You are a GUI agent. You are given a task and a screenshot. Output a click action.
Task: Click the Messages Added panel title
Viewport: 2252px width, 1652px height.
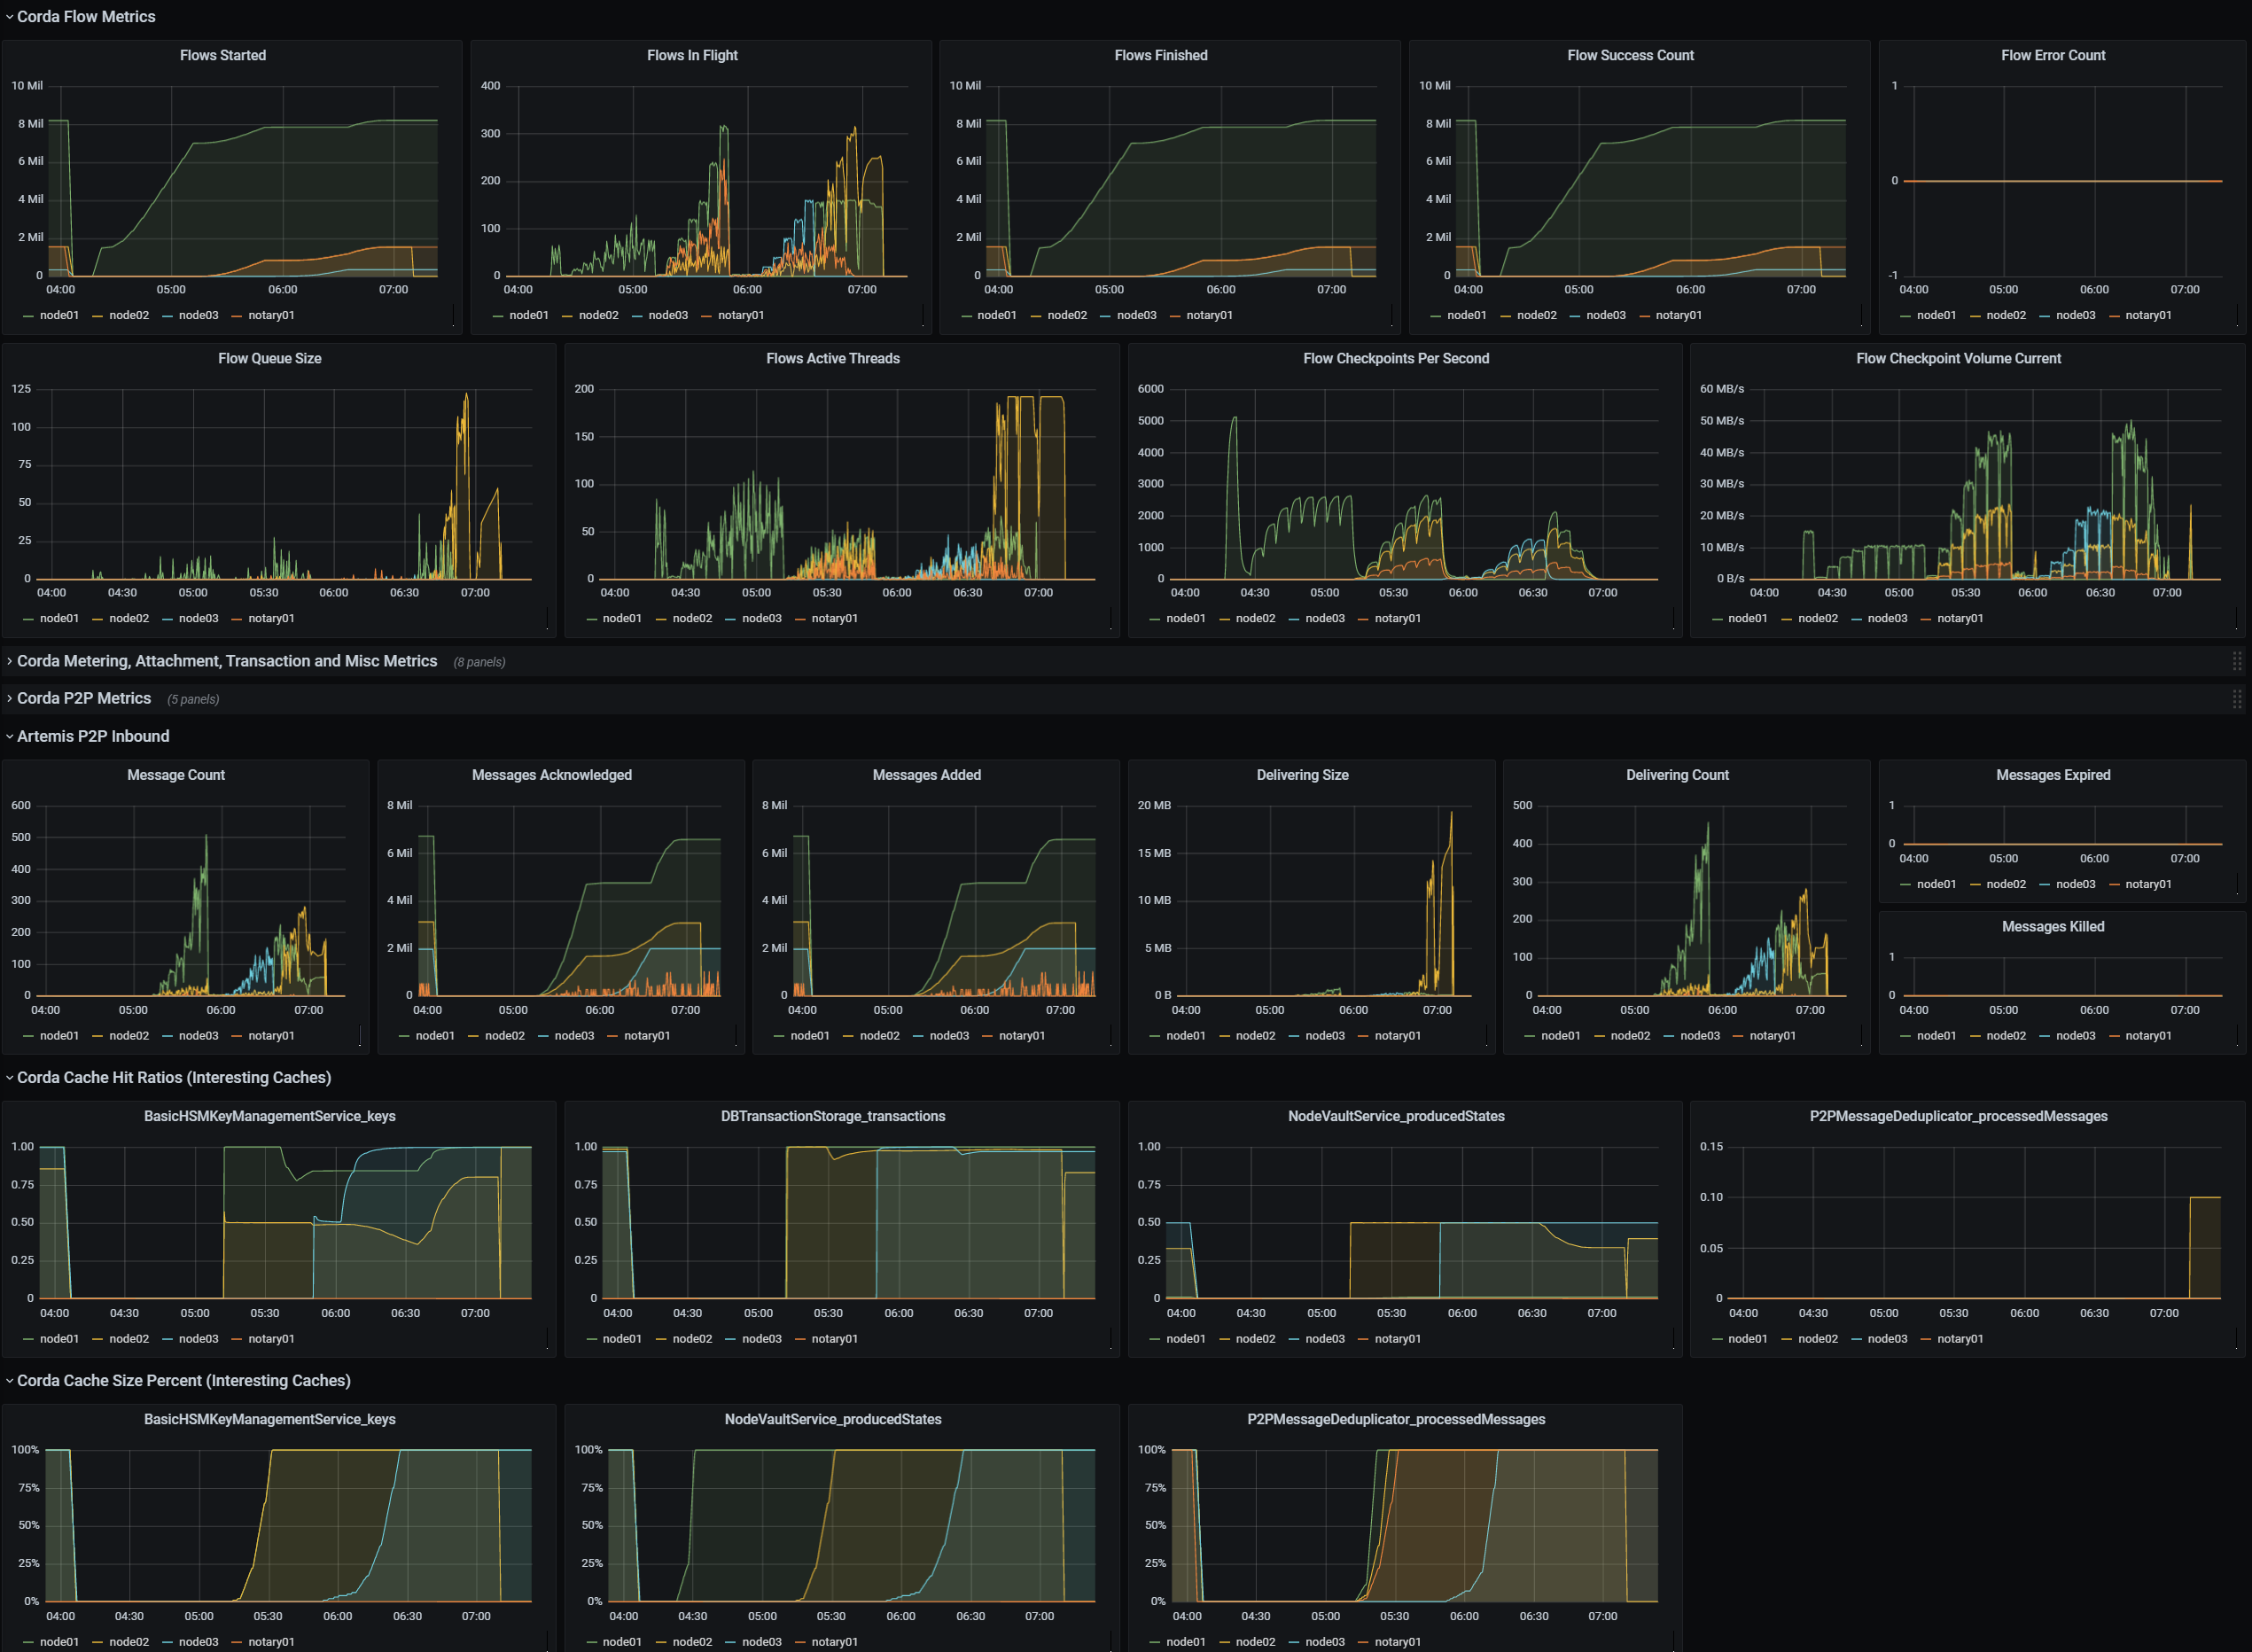927,775
